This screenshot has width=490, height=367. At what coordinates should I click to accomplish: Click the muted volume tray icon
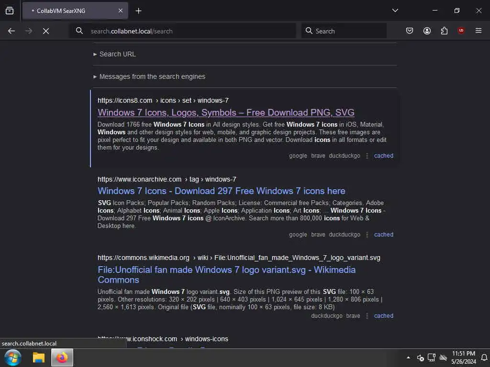click(421, 357)
